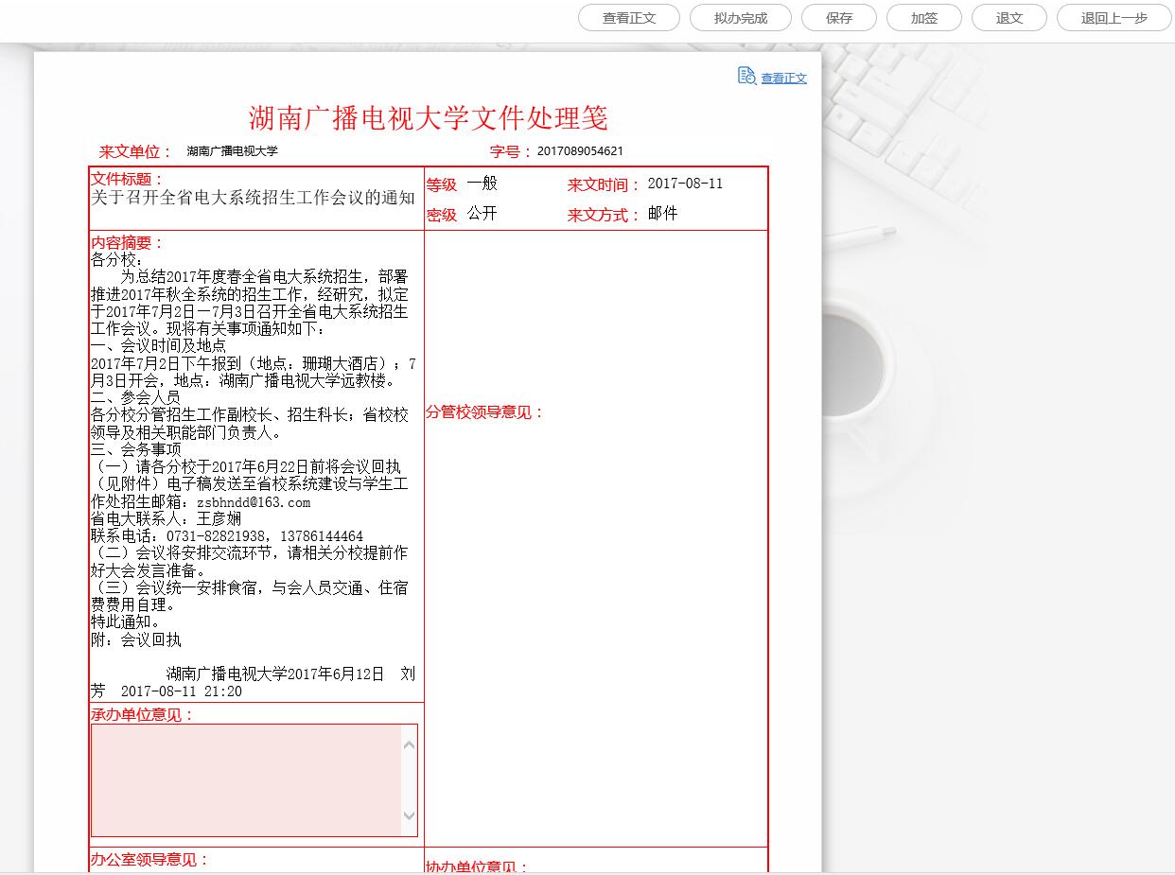The height and width of the screenshot is (875, 1175).
Task: Save the form with 保存 button
Action: coord(839,18)
